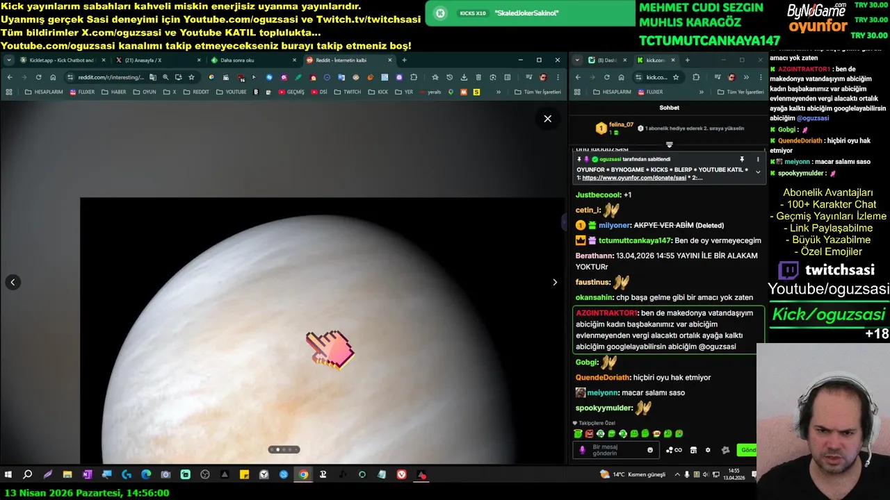Open zoom magnifier icon in address bar
The width and height of the screenshot is (890, 500).
[x=165, y=77]
